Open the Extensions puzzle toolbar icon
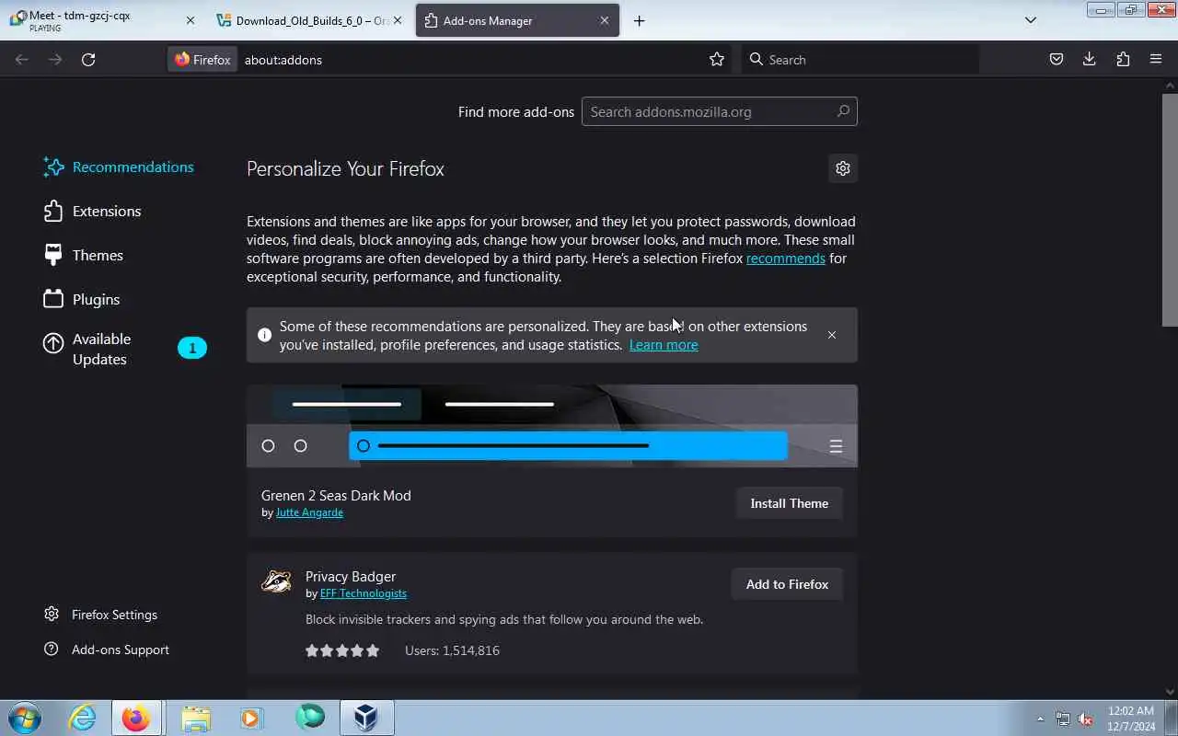Screen dimensions: 1178x736 pyautogui.click(x=1123, y=60)
